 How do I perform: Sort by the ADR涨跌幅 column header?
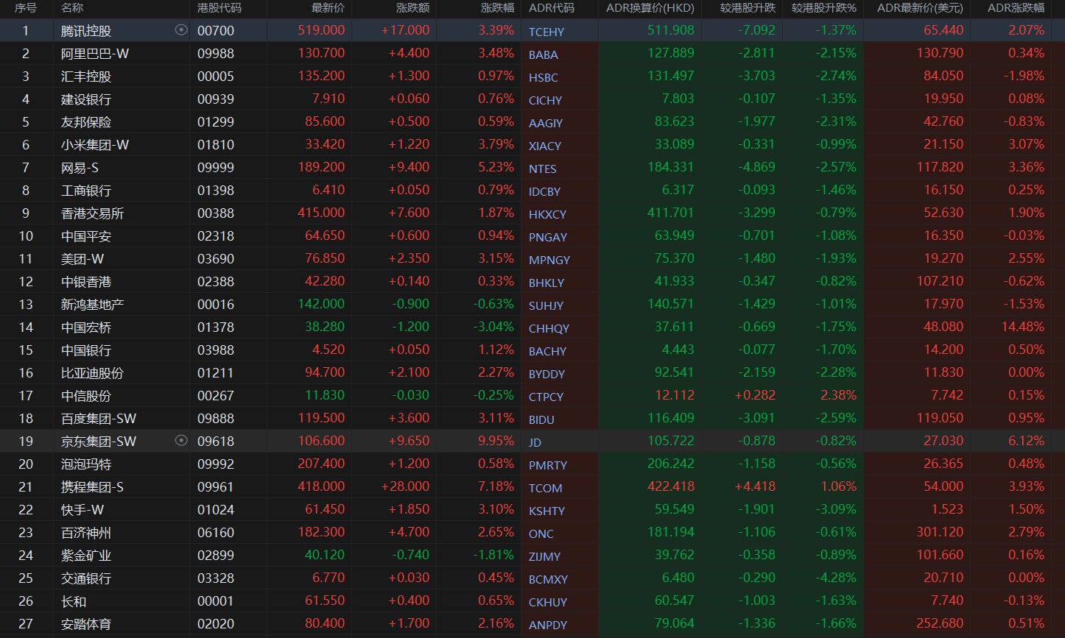(x=1016, y=8)
